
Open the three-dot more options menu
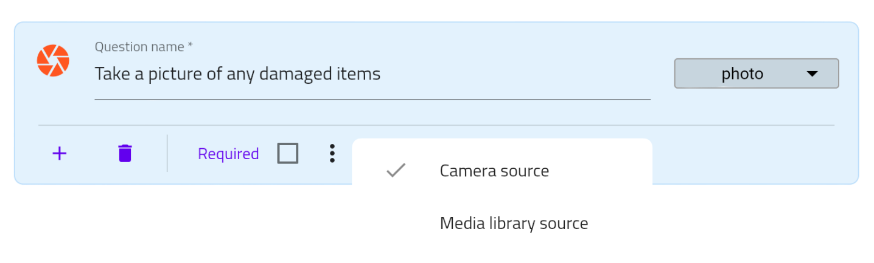332,154
